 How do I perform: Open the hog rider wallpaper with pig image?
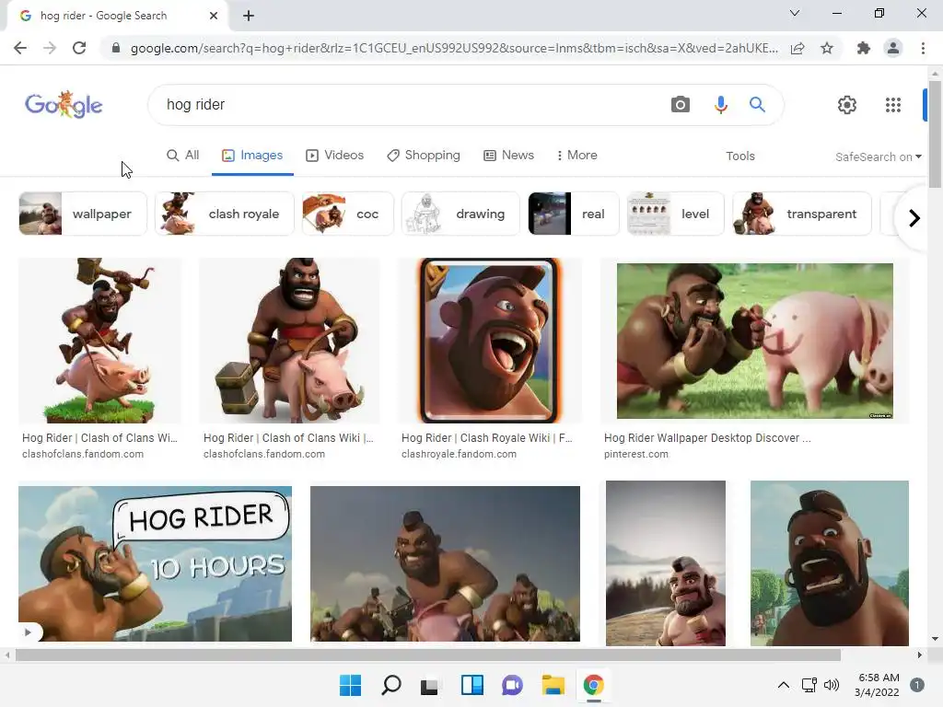tap(755, 341)
